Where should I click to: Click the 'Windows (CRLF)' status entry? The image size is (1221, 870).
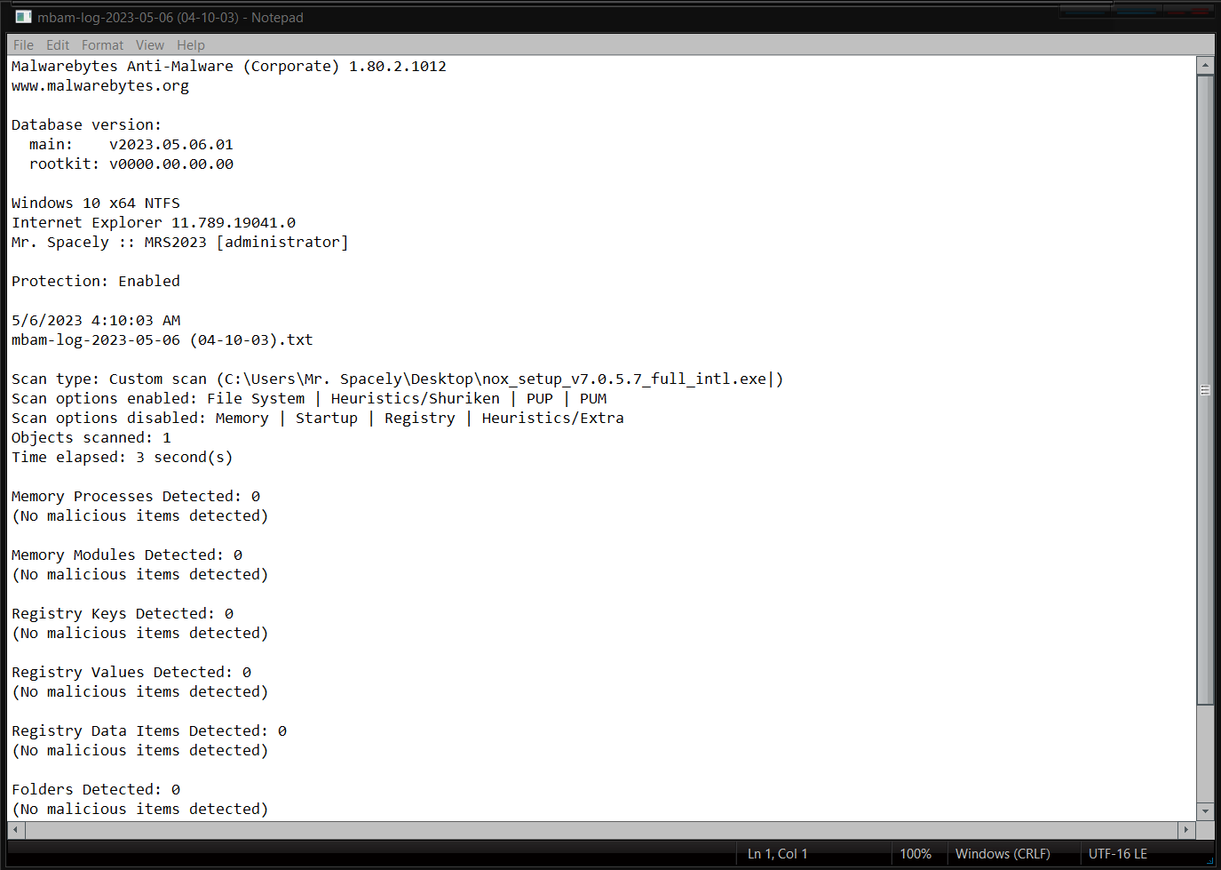(x=1003, y=854)
